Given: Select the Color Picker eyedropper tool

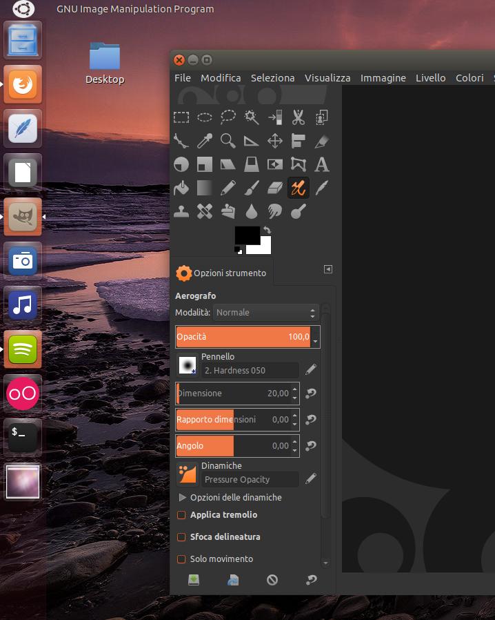Looking at the screenshot, I should [x=205, y=141].
